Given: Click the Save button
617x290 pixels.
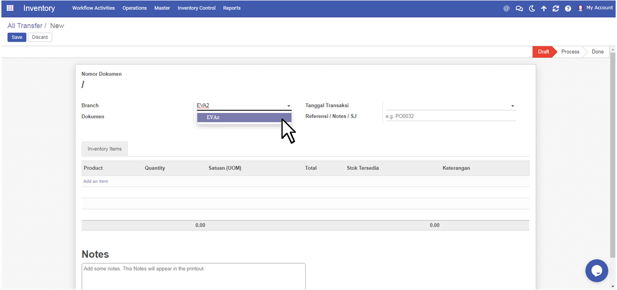Looking at the screenshot, I should pos(17,37).
